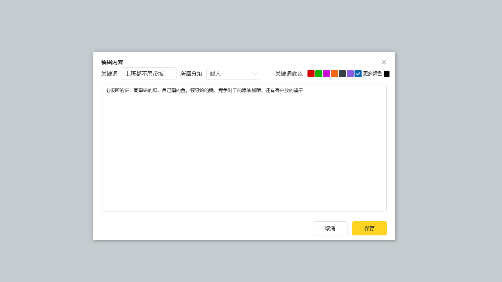502x282 pixels.
Task: Click the 关键词 keyword input field
Action: pyautogui.click(x=149, y=74)
